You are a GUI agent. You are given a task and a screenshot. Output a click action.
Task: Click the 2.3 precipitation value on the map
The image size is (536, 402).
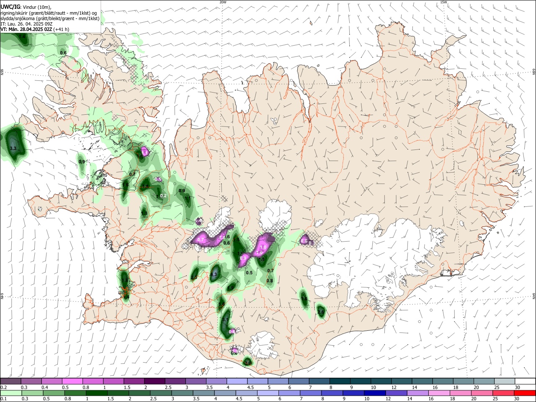coord(194,277)
